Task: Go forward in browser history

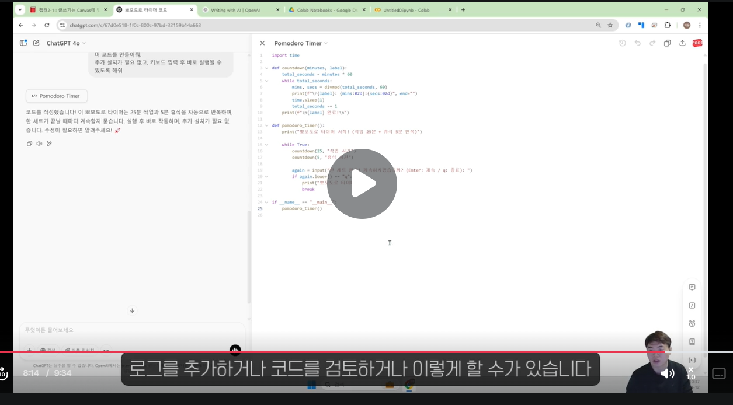Action: 34,25
